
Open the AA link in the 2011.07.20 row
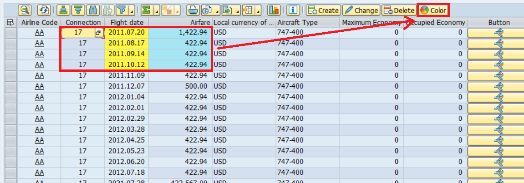pyautogui.click(x=40, y=33)
